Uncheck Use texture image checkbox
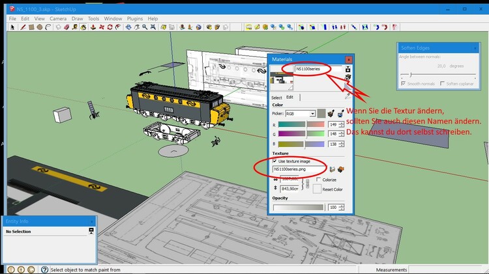Screen dimensions: 489x274 click(x=274, y=161)
